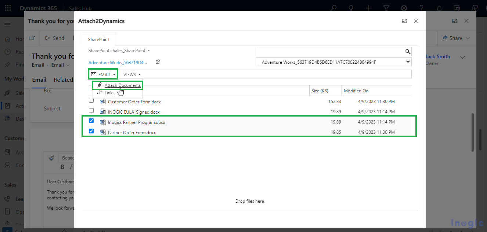Viewport: 487px width, 232px height.
Task: Open the Adventure Works folder external link icon
Action: click(x=158, y=62)
